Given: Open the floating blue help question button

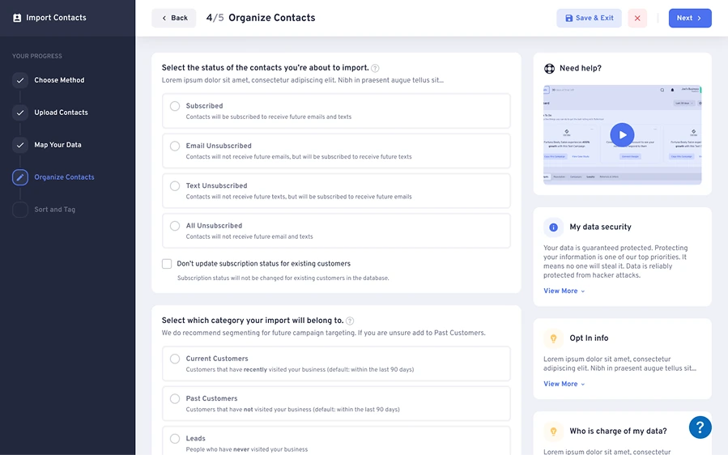Looking at the screenshot, I should coord(700,427).
